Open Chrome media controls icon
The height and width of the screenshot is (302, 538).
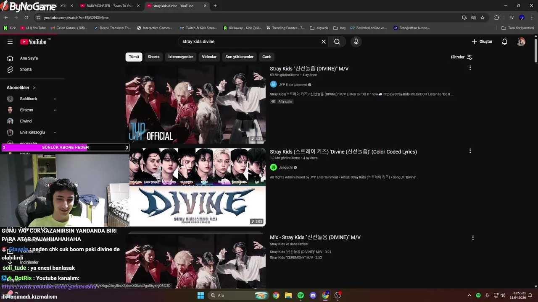click(x=512, y=18)
